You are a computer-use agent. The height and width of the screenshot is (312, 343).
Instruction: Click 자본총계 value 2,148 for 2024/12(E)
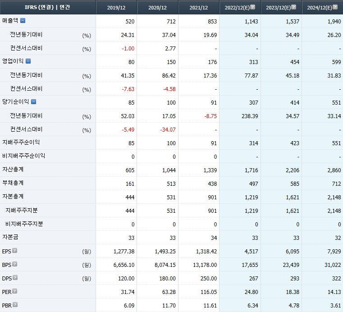pos(334,197)
